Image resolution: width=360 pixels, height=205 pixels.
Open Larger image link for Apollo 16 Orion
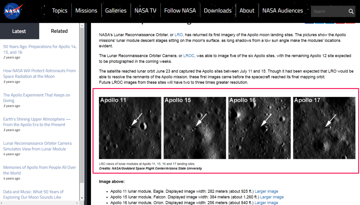266,203
